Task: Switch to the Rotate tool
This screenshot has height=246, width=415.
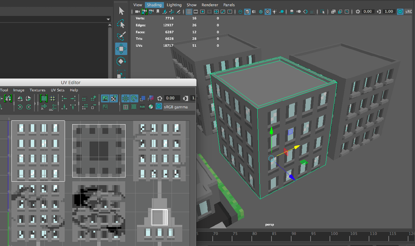Action: 121,62
